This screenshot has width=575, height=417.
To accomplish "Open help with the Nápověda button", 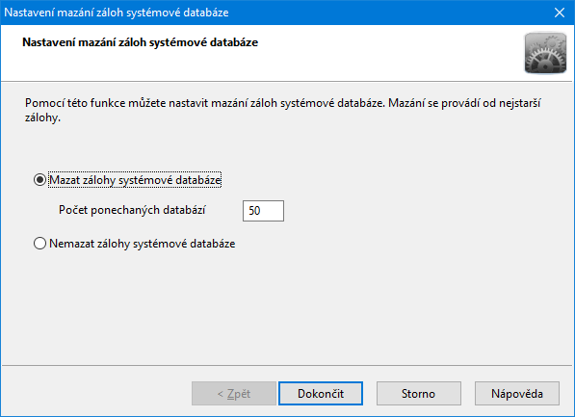I will pos(517,394).
